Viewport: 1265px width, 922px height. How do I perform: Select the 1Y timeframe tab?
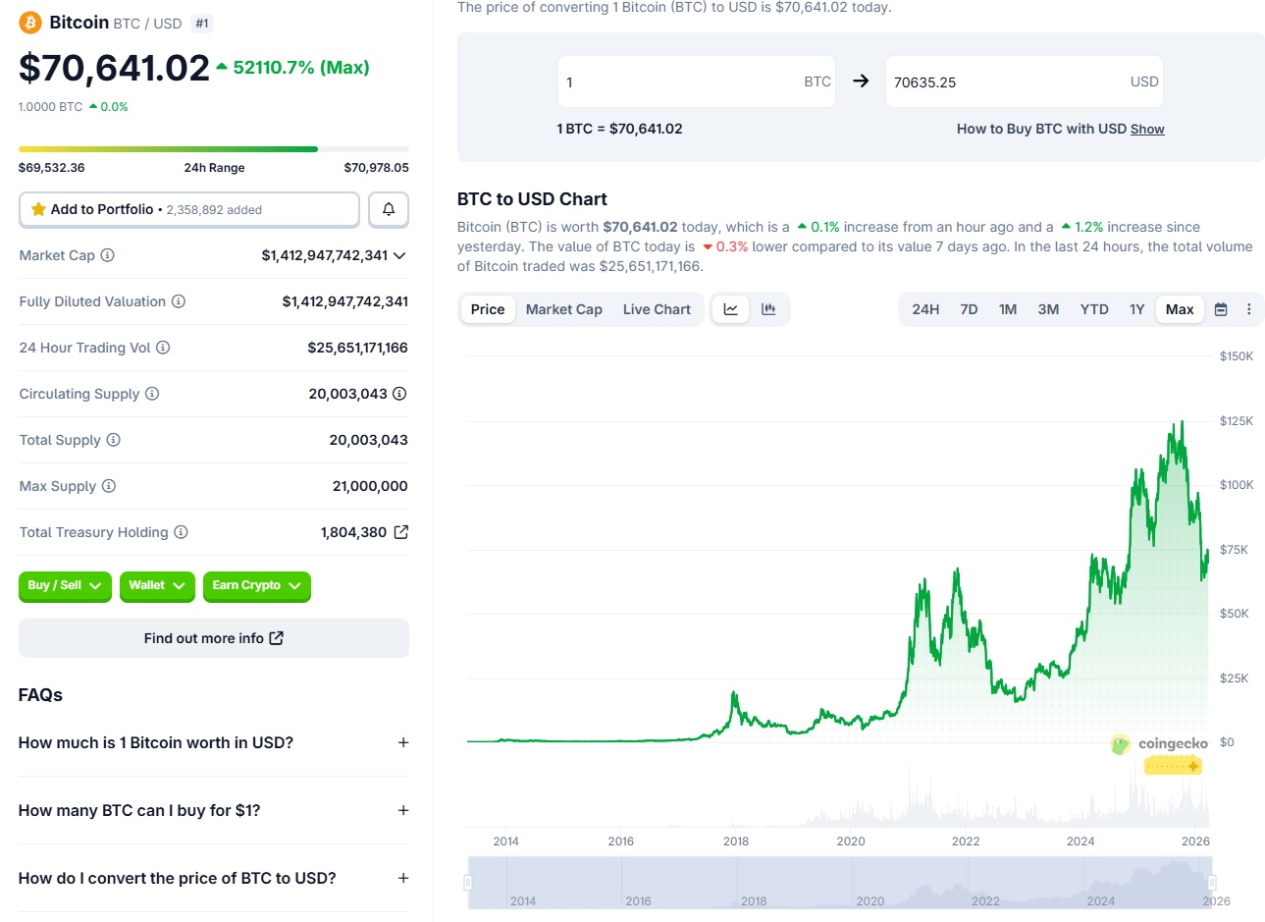point(1136,308)
